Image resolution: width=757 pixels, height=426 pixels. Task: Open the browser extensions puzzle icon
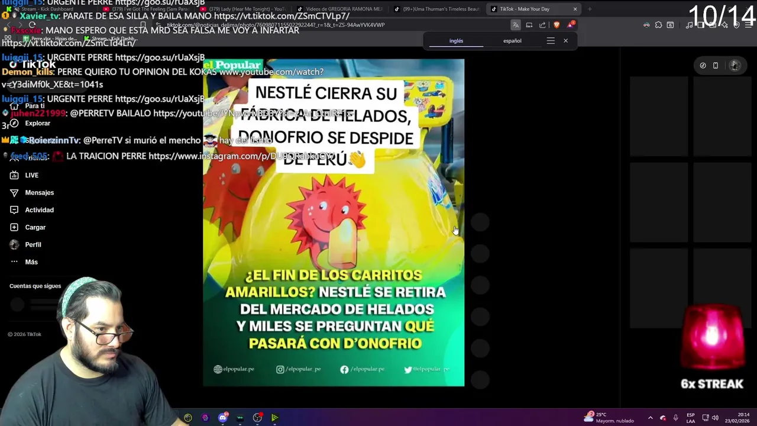point(658,25)
